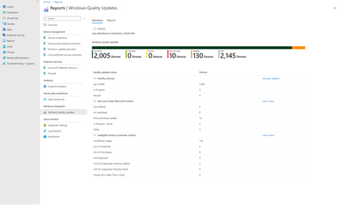Click the 130 Ineligible devices tile
341x205 pixels.
pyautogui.click(x=202, y=55)
